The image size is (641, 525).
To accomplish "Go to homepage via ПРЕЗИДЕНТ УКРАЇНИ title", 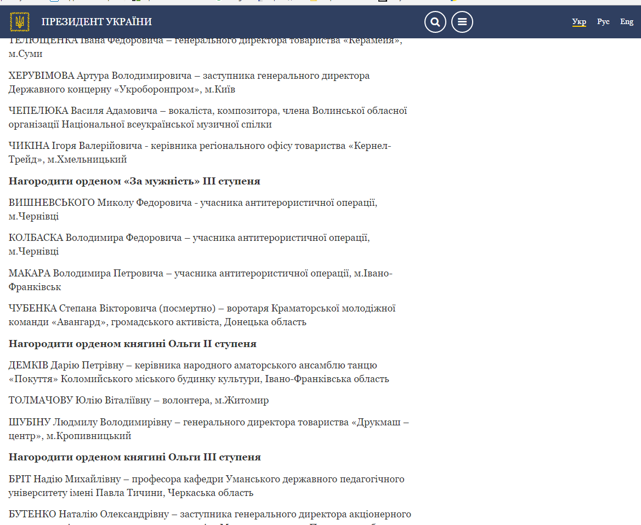I will pos(97,22).
